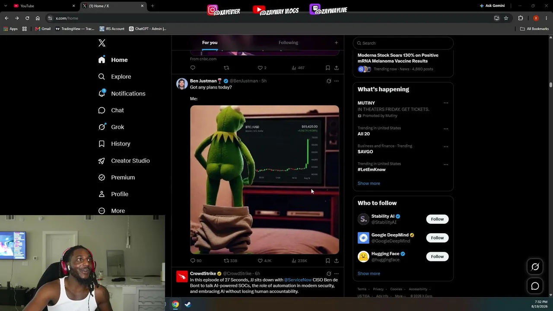Share Ben Justman's post
This screenshot has height=311, width=553.
tap(337, 260)
